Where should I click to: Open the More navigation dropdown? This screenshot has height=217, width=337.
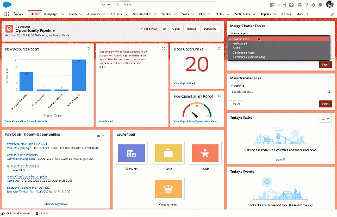302,14
